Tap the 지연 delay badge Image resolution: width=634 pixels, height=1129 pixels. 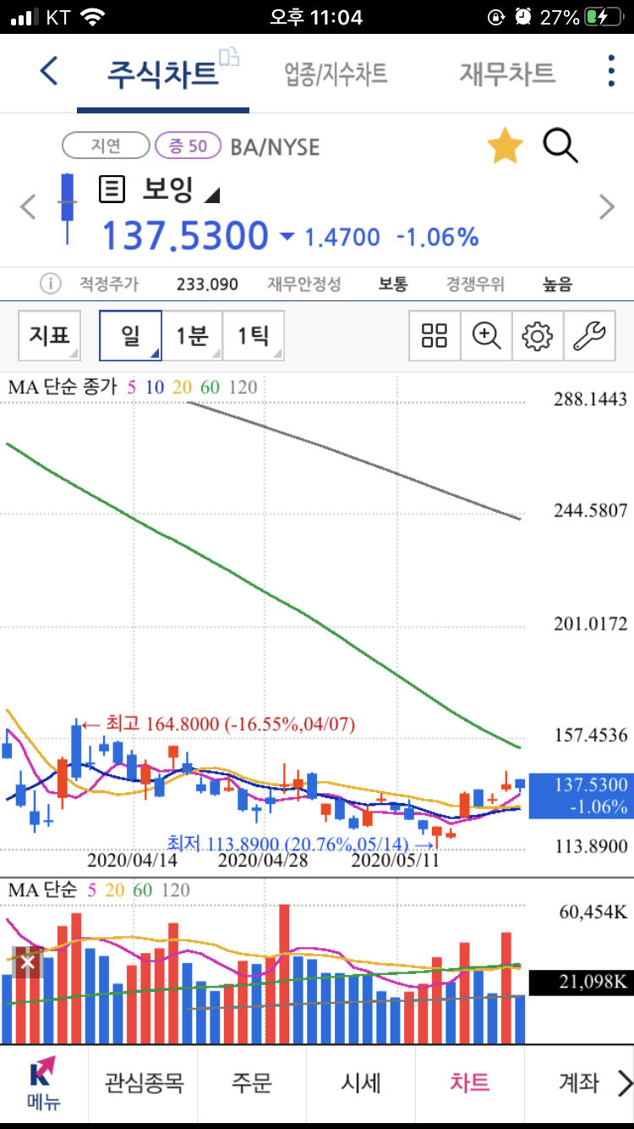click(x=106, y=146)
